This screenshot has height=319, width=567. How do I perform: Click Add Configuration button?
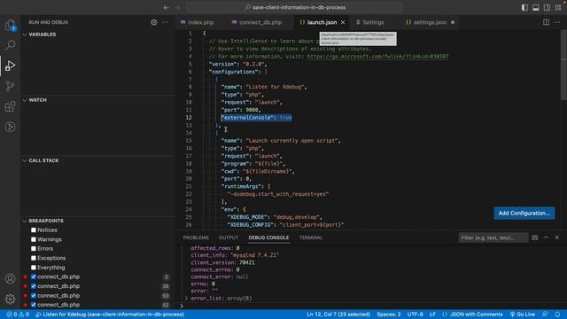524,213
